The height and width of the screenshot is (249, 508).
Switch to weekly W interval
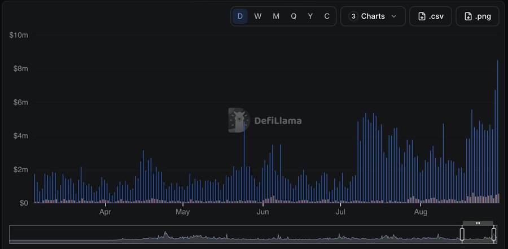tap(257, 16)
